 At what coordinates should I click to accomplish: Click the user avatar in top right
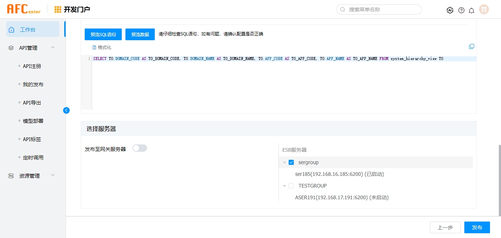coord(484,10)
